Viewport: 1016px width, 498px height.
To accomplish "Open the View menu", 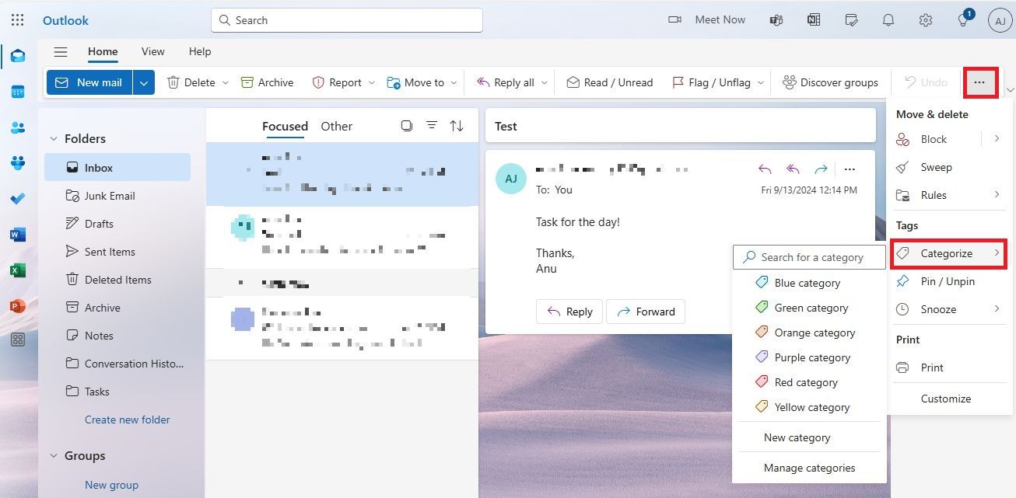I will coord(152,51).
